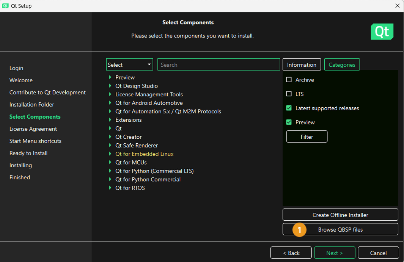Screen dimensions: 404x262
Task: Click Create Offline Installer
Action: [x=340, y=215]
